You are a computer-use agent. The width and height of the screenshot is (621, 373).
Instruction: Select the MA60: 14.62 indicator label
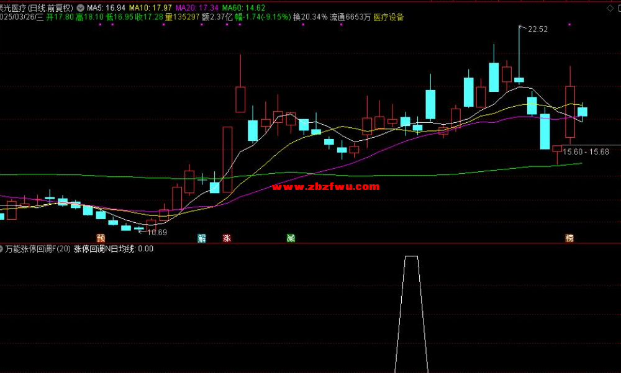(243, 8)
